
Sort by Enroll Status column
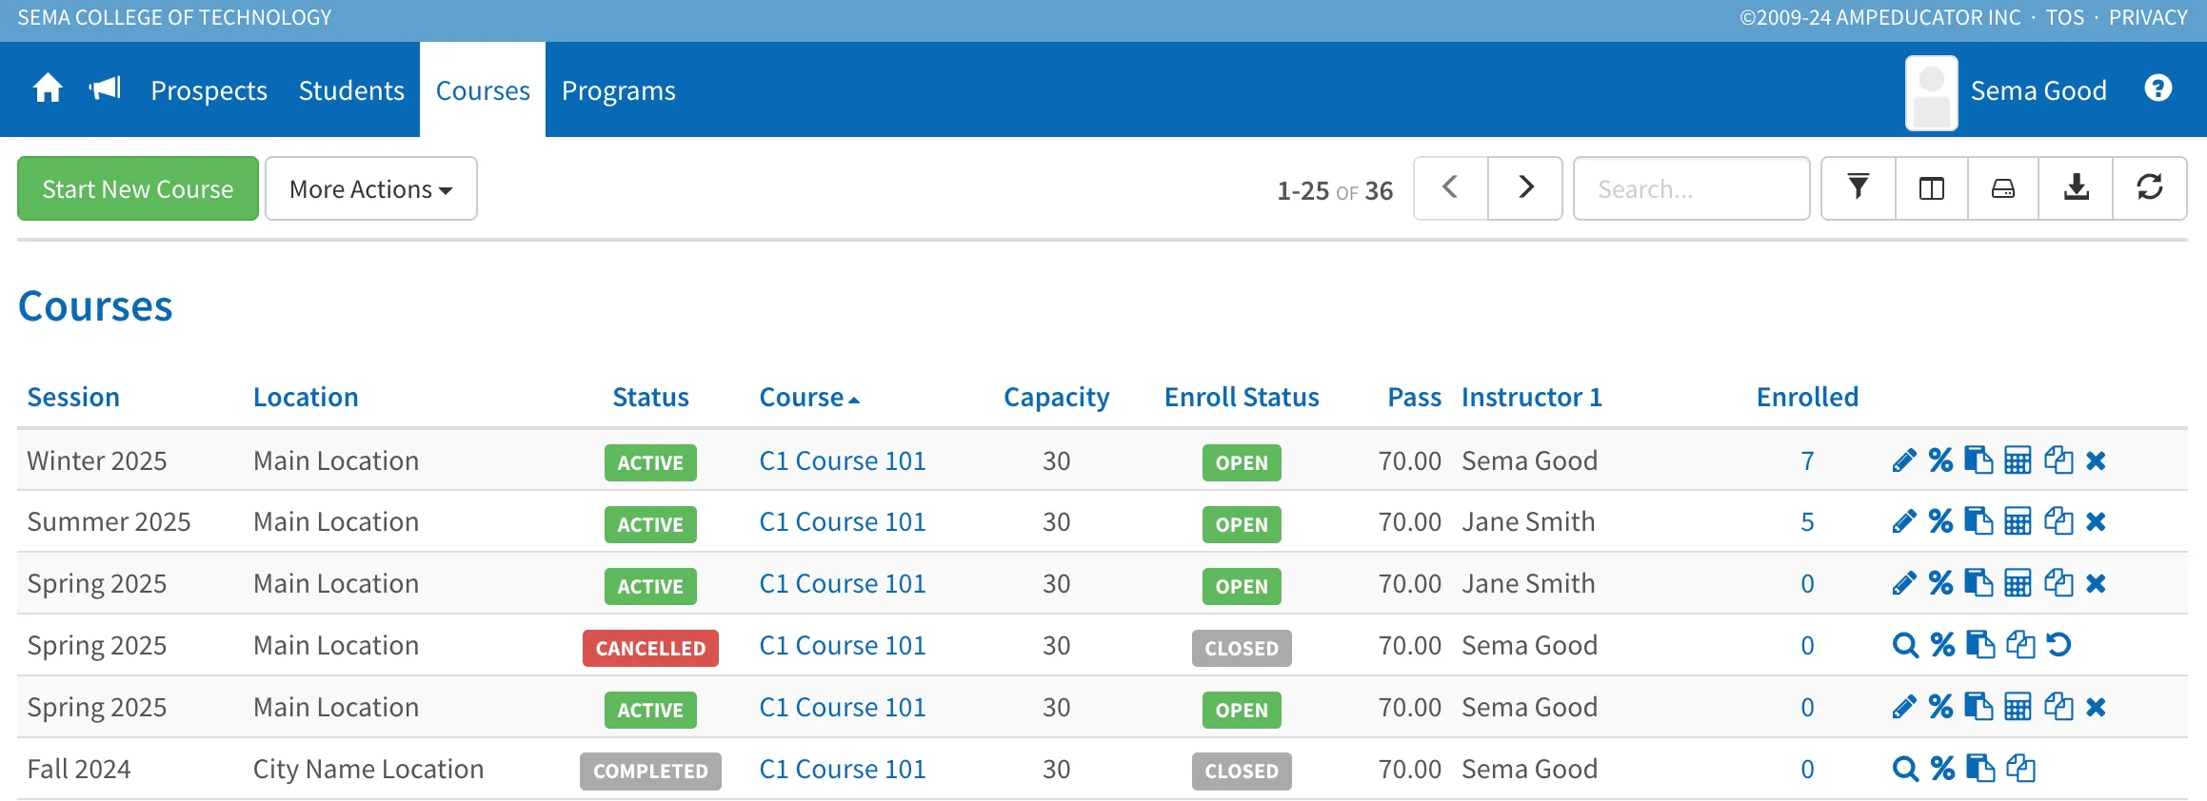coord(1242,397)
